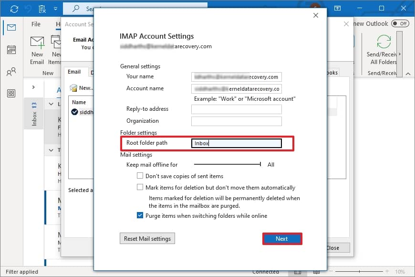Viewport: 415px width, 277px height.
Task: Click the Next button
Action: pyautogui.click(x=282, y=239)
